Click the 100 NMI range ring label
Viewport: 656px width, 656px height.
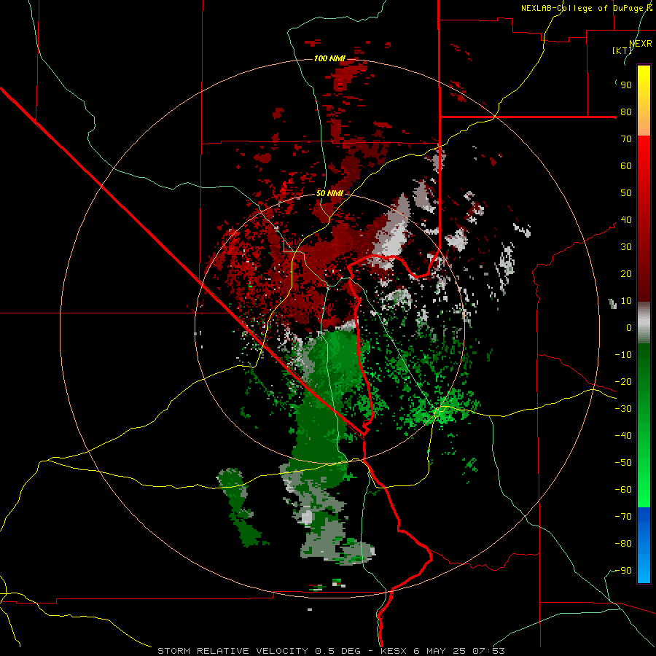click(x=329, y=58)
